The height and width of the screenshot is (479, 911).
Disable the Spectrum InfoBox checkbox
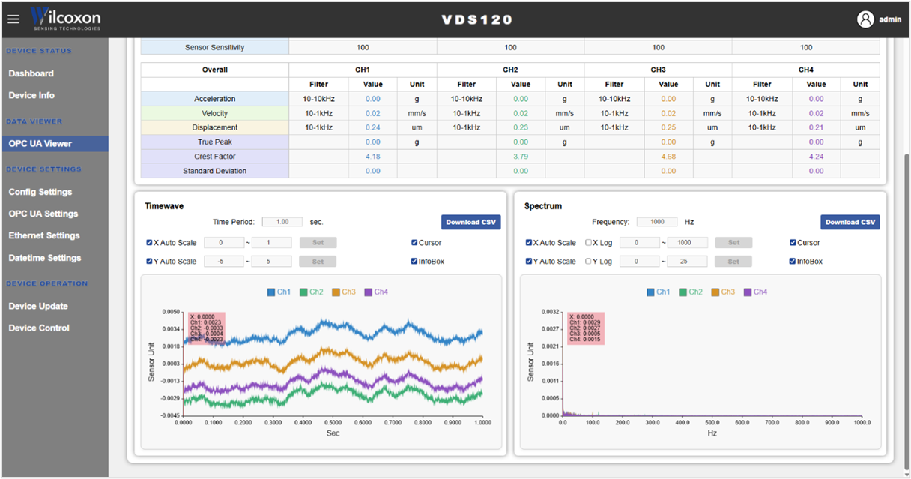793,262
